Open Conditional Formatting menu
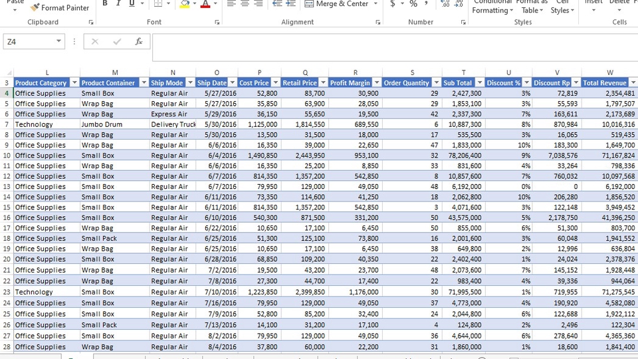Viewport: 638px width, 359px height. (492, 7)
